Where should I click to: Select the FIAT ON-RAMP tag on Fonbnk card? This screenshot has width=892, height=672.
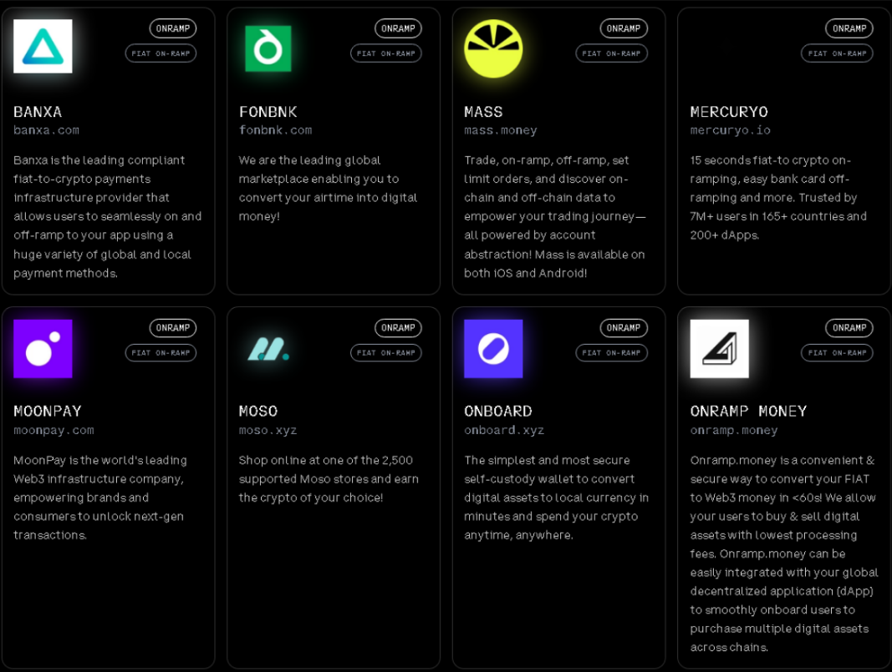tap(385, 53)
